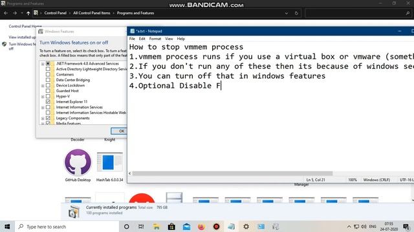Refresh the Programs and Features address bar
This screenshot has width=414, height=232.
tap(296, 13)
